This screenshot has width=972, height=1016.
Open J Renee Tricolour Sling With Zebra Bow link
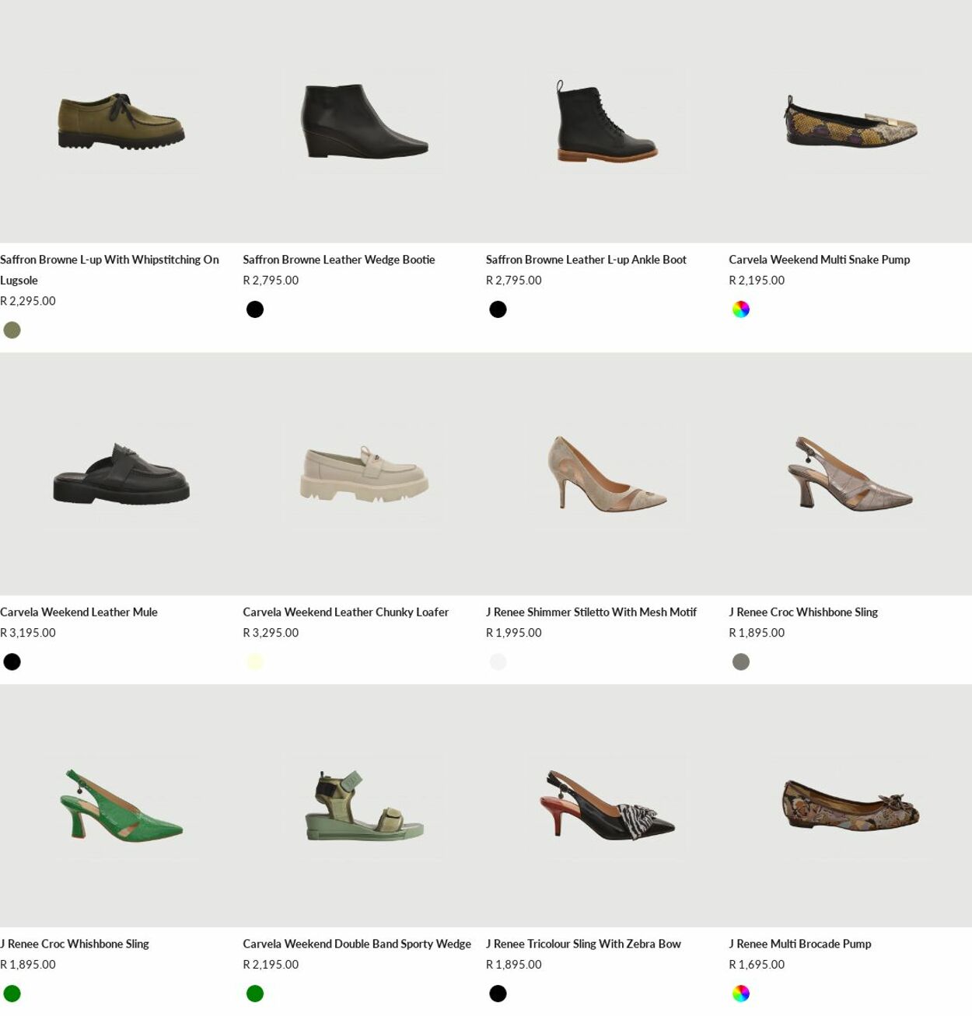pos(583,944)
